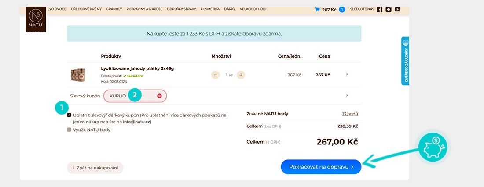Open the NATU logo home link
The height and width of the screenshot is (187, 484).
coord(36,19)
